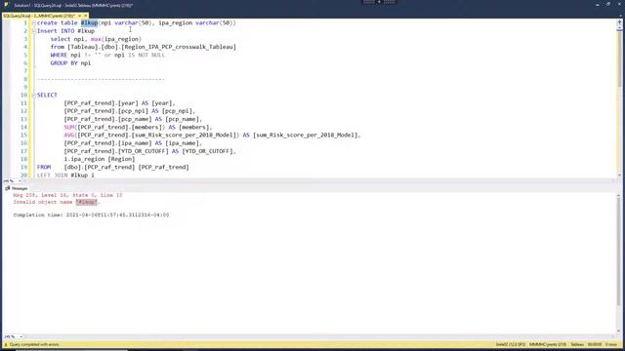Image resolution: width=625 pixels, height=351 pixels.
Task: Click 'FROM [dbo].[PCP_raf_trend]' on line 19
Action: [x=113, y=167]
